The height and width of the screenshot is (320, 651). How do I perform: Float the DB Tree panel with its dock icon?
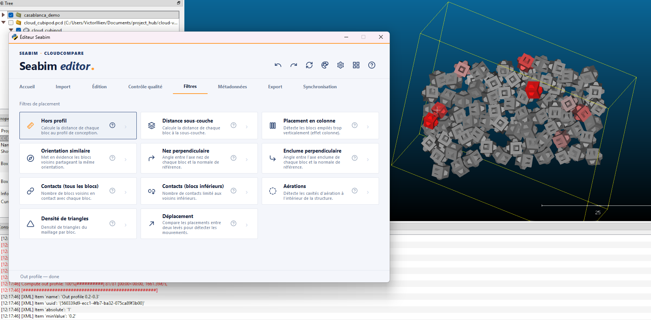(x=179, y=3)
